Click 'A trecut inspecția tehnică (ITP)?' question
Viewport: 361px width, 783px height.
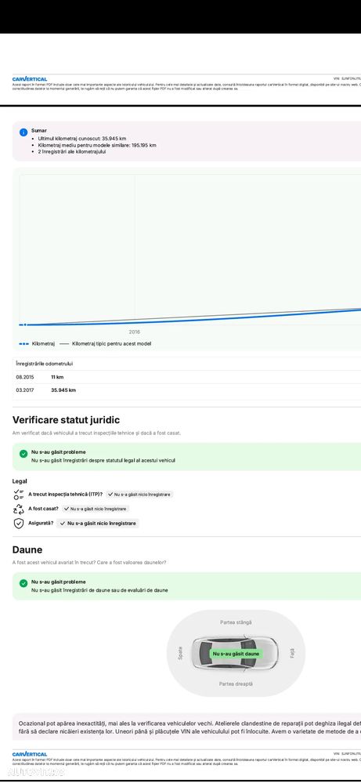tap(65, 495)
